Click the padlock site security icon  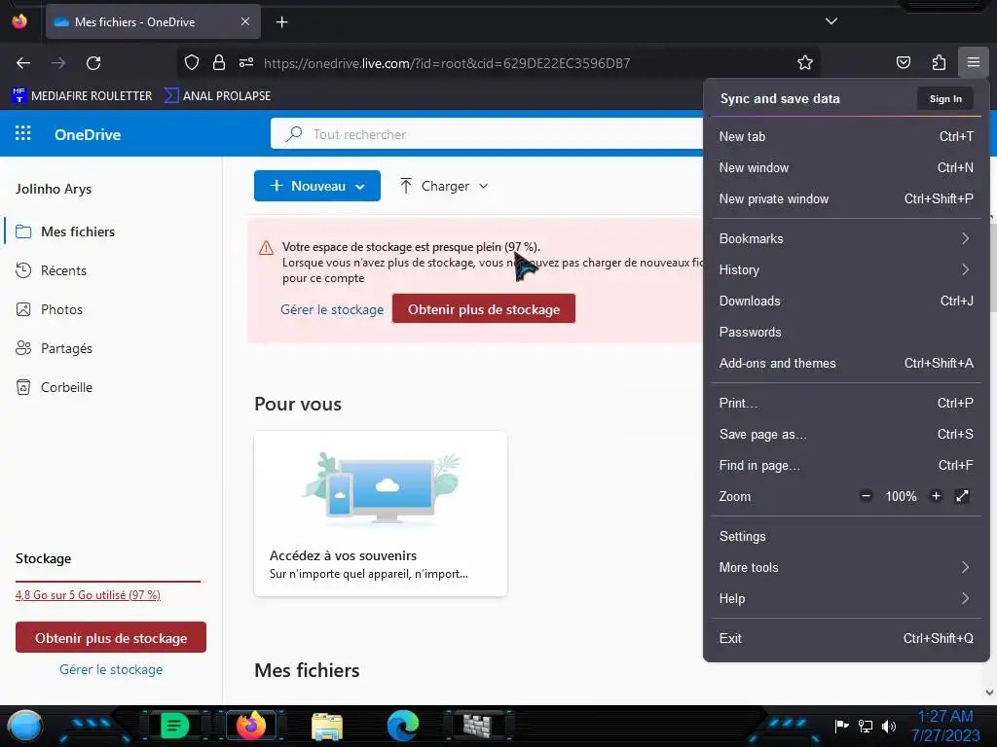[219, 63]
